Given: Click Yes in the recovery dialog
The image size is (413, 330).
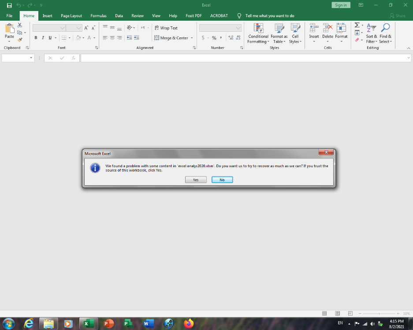Looking at the screenshot, I should pos(196,180).
